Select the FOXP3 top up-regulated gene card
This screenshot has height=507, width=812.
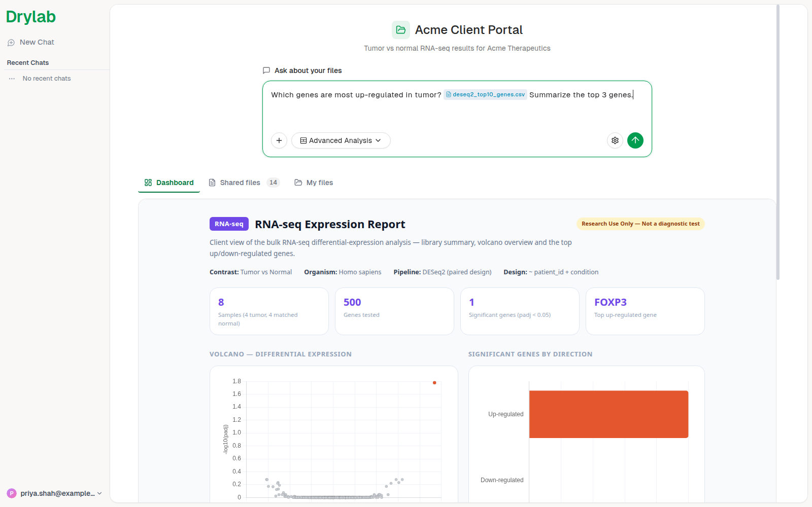pos(645,311)
